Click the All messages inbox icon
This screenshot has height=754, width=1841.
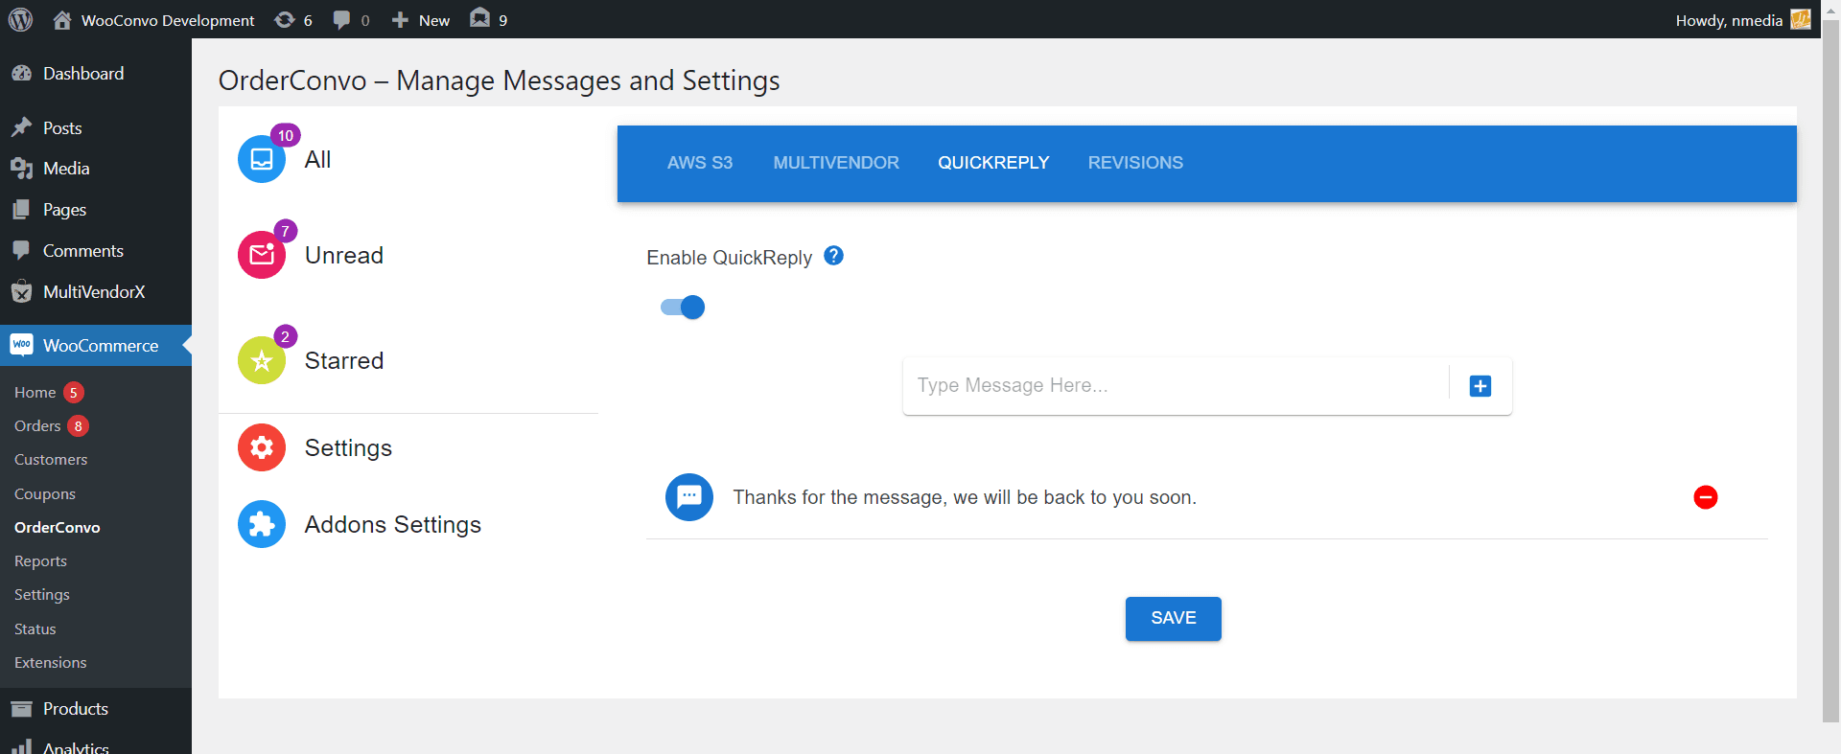click(262, 159)
